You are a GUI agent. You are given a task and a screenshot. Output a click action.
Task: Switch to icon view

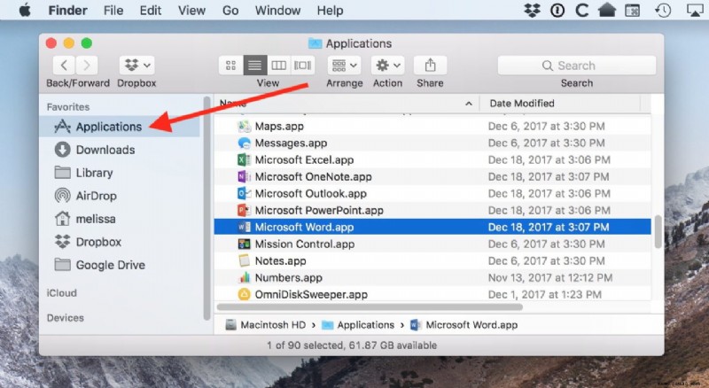[231, 66]
